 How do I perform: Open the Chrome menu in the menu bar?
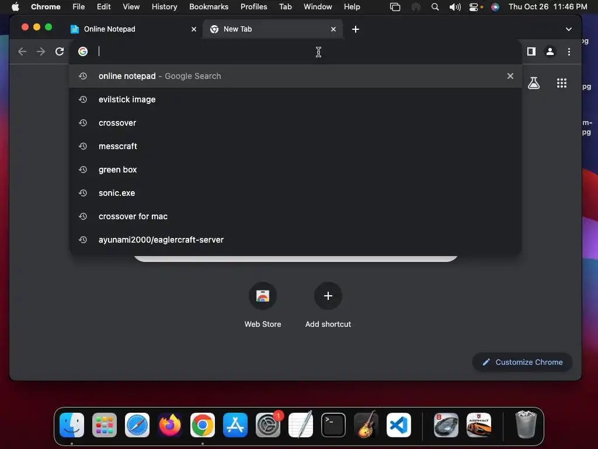(46, 7)
